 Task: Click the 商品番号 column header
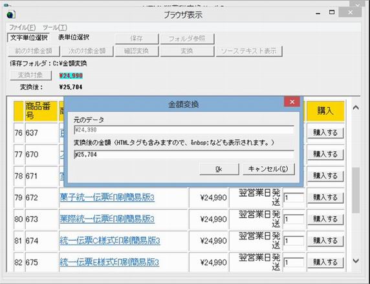click(x=41, y=111)
